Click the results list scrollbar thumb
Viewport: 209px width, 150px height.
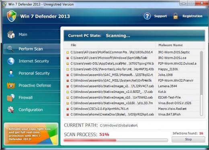tap(201, 73)
